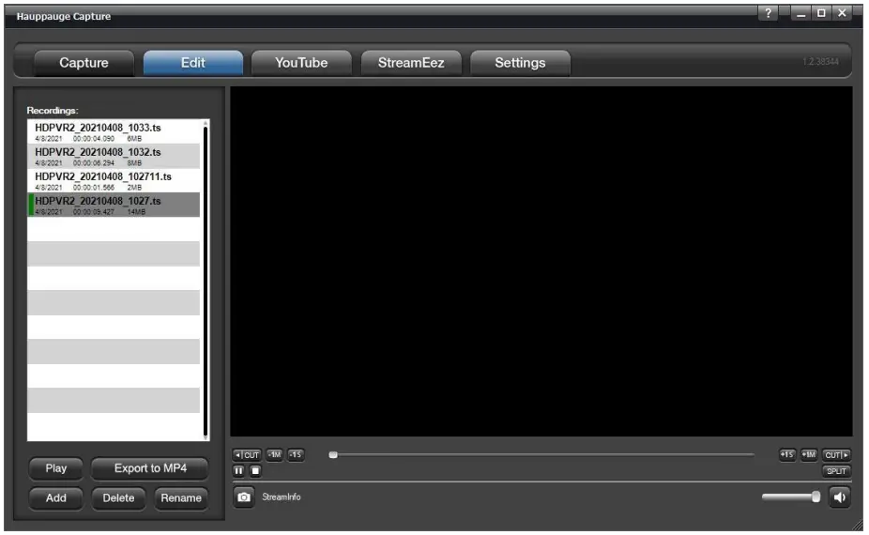Jump forward one minute with +1M
869x535 pixels.
coord(809,455)
